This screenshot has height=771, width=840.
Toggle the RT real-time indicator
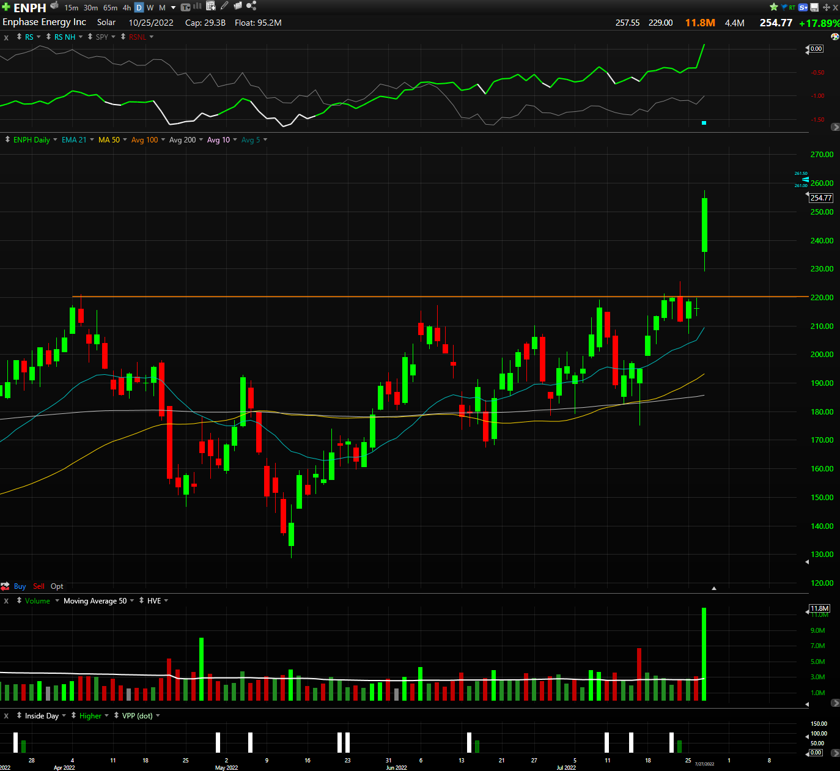[x=792, y=7]
